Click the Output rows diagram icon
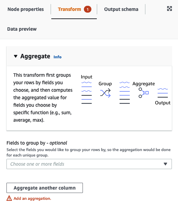 (163, 93)
